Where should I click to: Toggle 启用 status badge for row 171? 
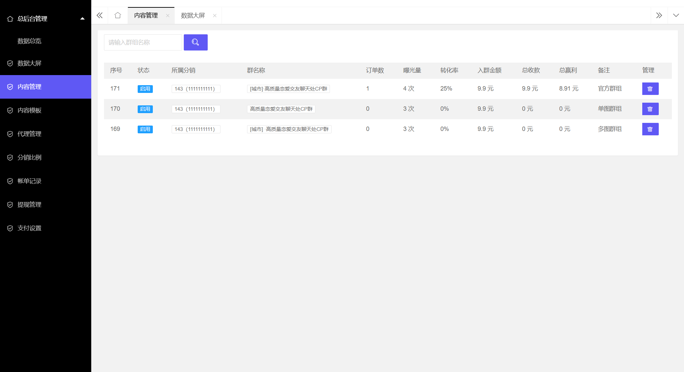[145, 89]
